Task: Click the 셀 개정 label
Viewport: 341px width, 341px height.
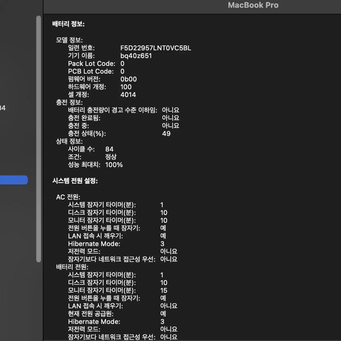Action: tap(78, 95)
